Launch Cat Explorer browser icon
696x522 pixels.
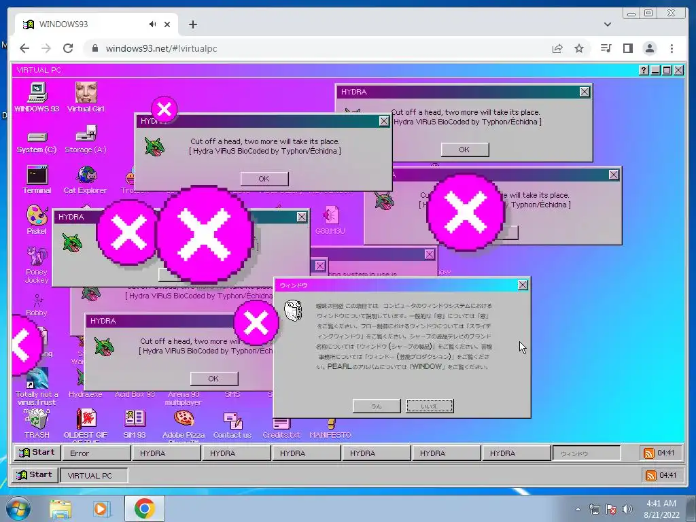[86, 179]
